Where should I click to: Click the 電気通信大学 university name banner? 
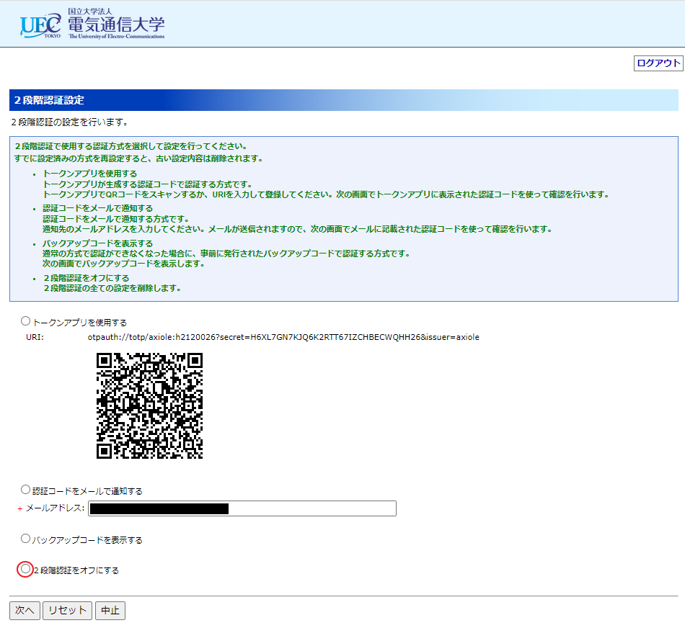click(116, 25)
